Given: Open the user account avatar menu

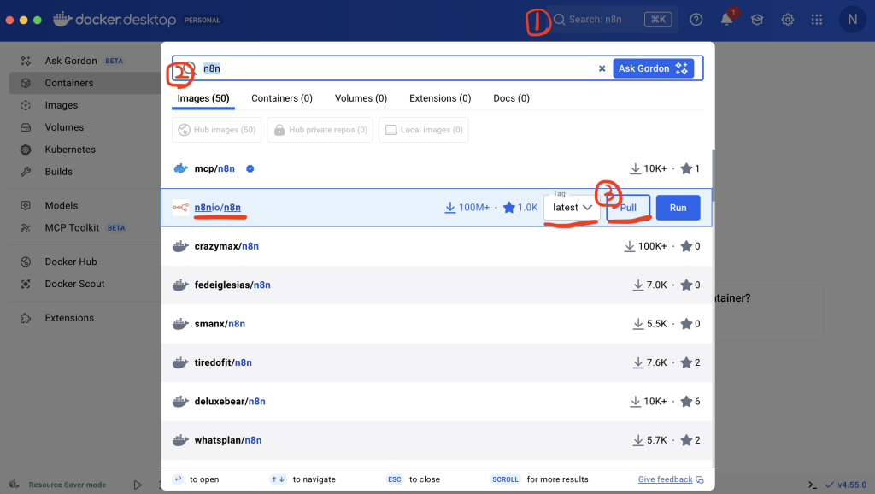Looking at the screenshot, I should pos(852,20).
